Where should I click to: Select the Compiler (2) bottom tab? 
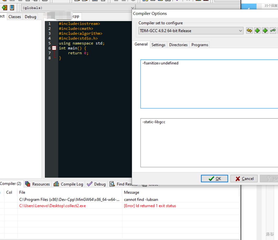[11, 184]
